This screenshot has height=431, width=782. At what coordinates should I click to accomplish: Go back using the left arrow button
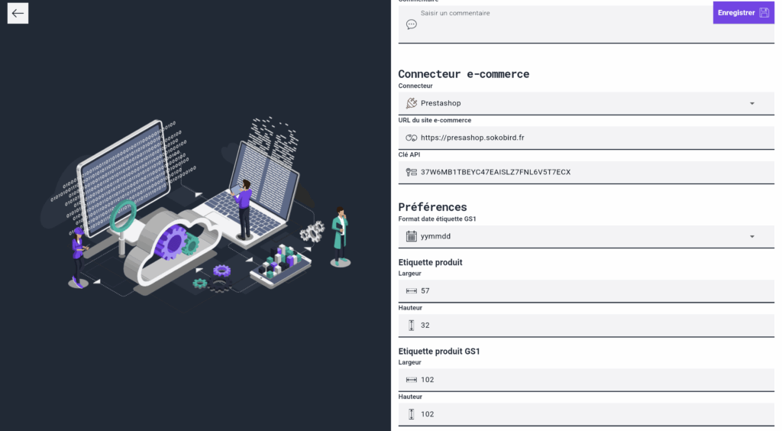point(18,14)
